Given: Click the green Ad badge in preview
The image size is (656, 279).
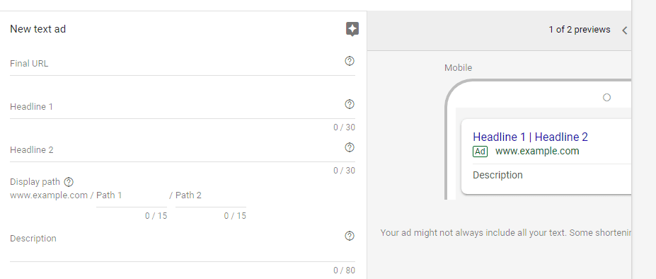Looking at the screenshot, I should click(481, 152).
